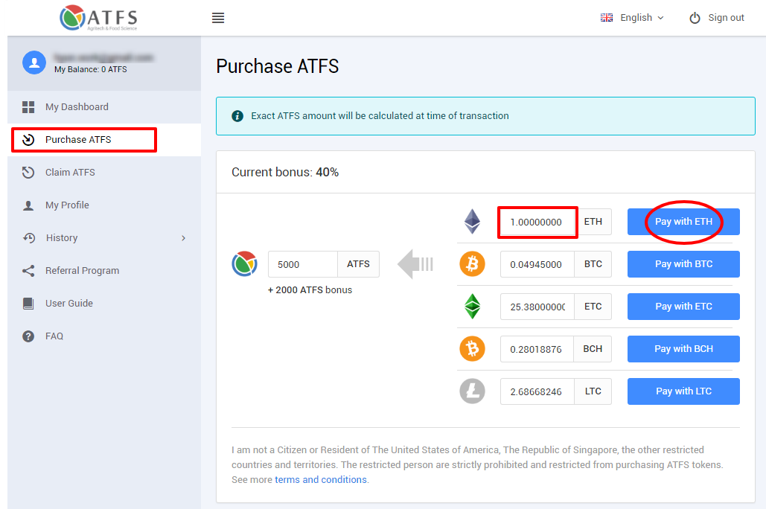
Task: Click the Pay with ETC button
Action: (683, 307)
